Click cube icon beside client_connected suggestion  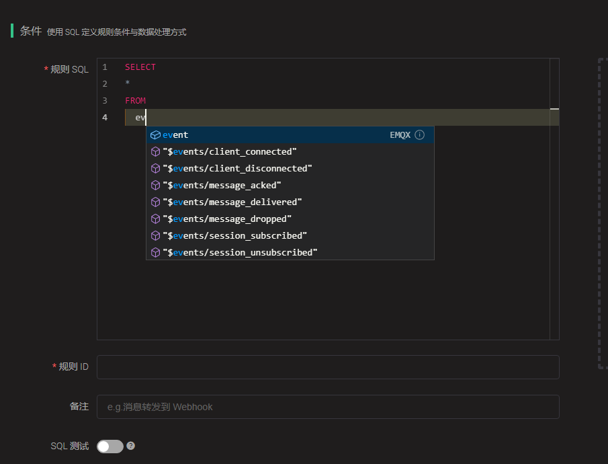coord(155,152)
